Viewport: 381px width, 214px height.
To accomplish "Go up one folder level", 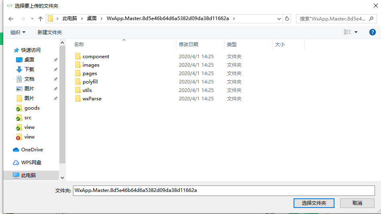I will point(41,19).
